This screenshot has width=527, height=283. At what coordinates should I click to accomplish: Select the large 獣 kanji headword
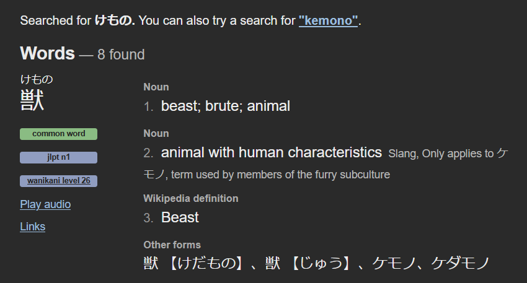(x=32, y=101)
